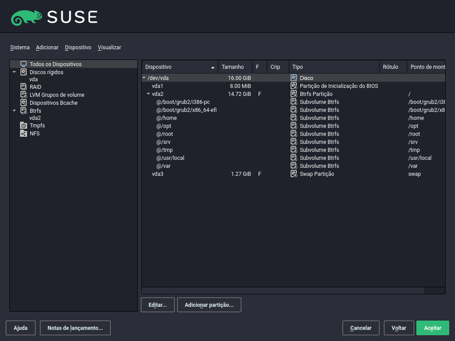Screen dimensions: 455x341
Task: Sort by the Tamanho column header
Action: coord(235,67)
